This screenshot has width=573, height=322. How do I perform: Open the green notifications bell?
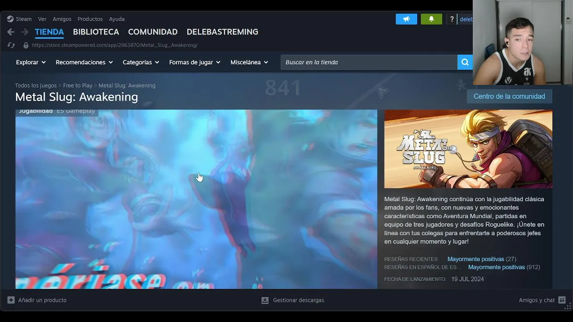point(432,19)
